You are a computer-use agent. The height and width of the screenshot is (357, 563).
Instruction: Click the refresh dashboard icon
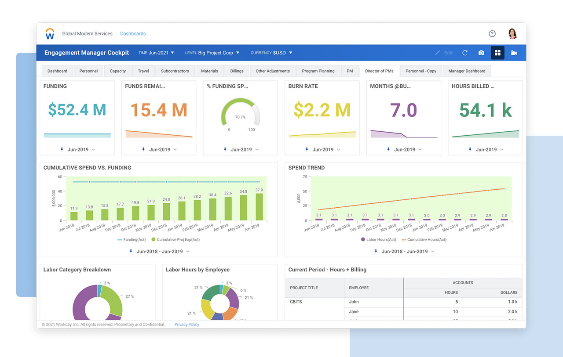(x=465, y=53)
